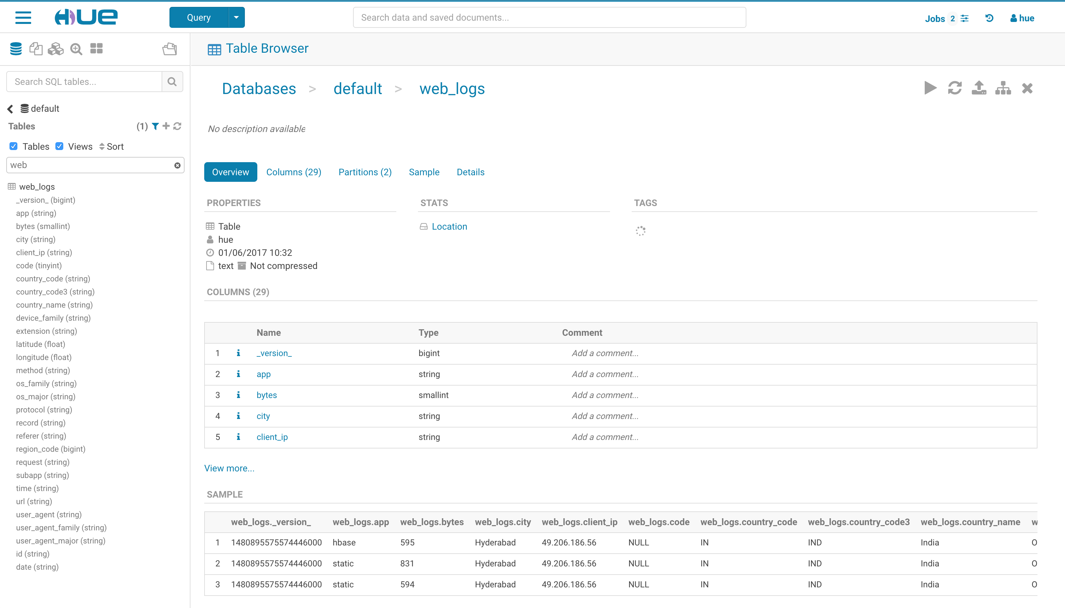
Task: Open the Partitions (2) tab
Action: [x=365, y=172]
